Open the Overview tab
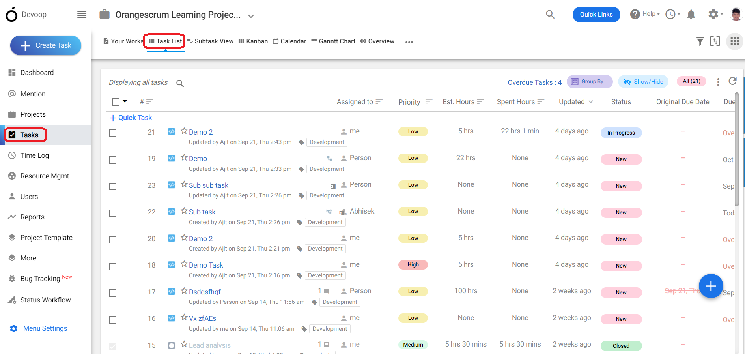This screenshot has height=354, width=745. pyautogui.click(x=377, y=41)
